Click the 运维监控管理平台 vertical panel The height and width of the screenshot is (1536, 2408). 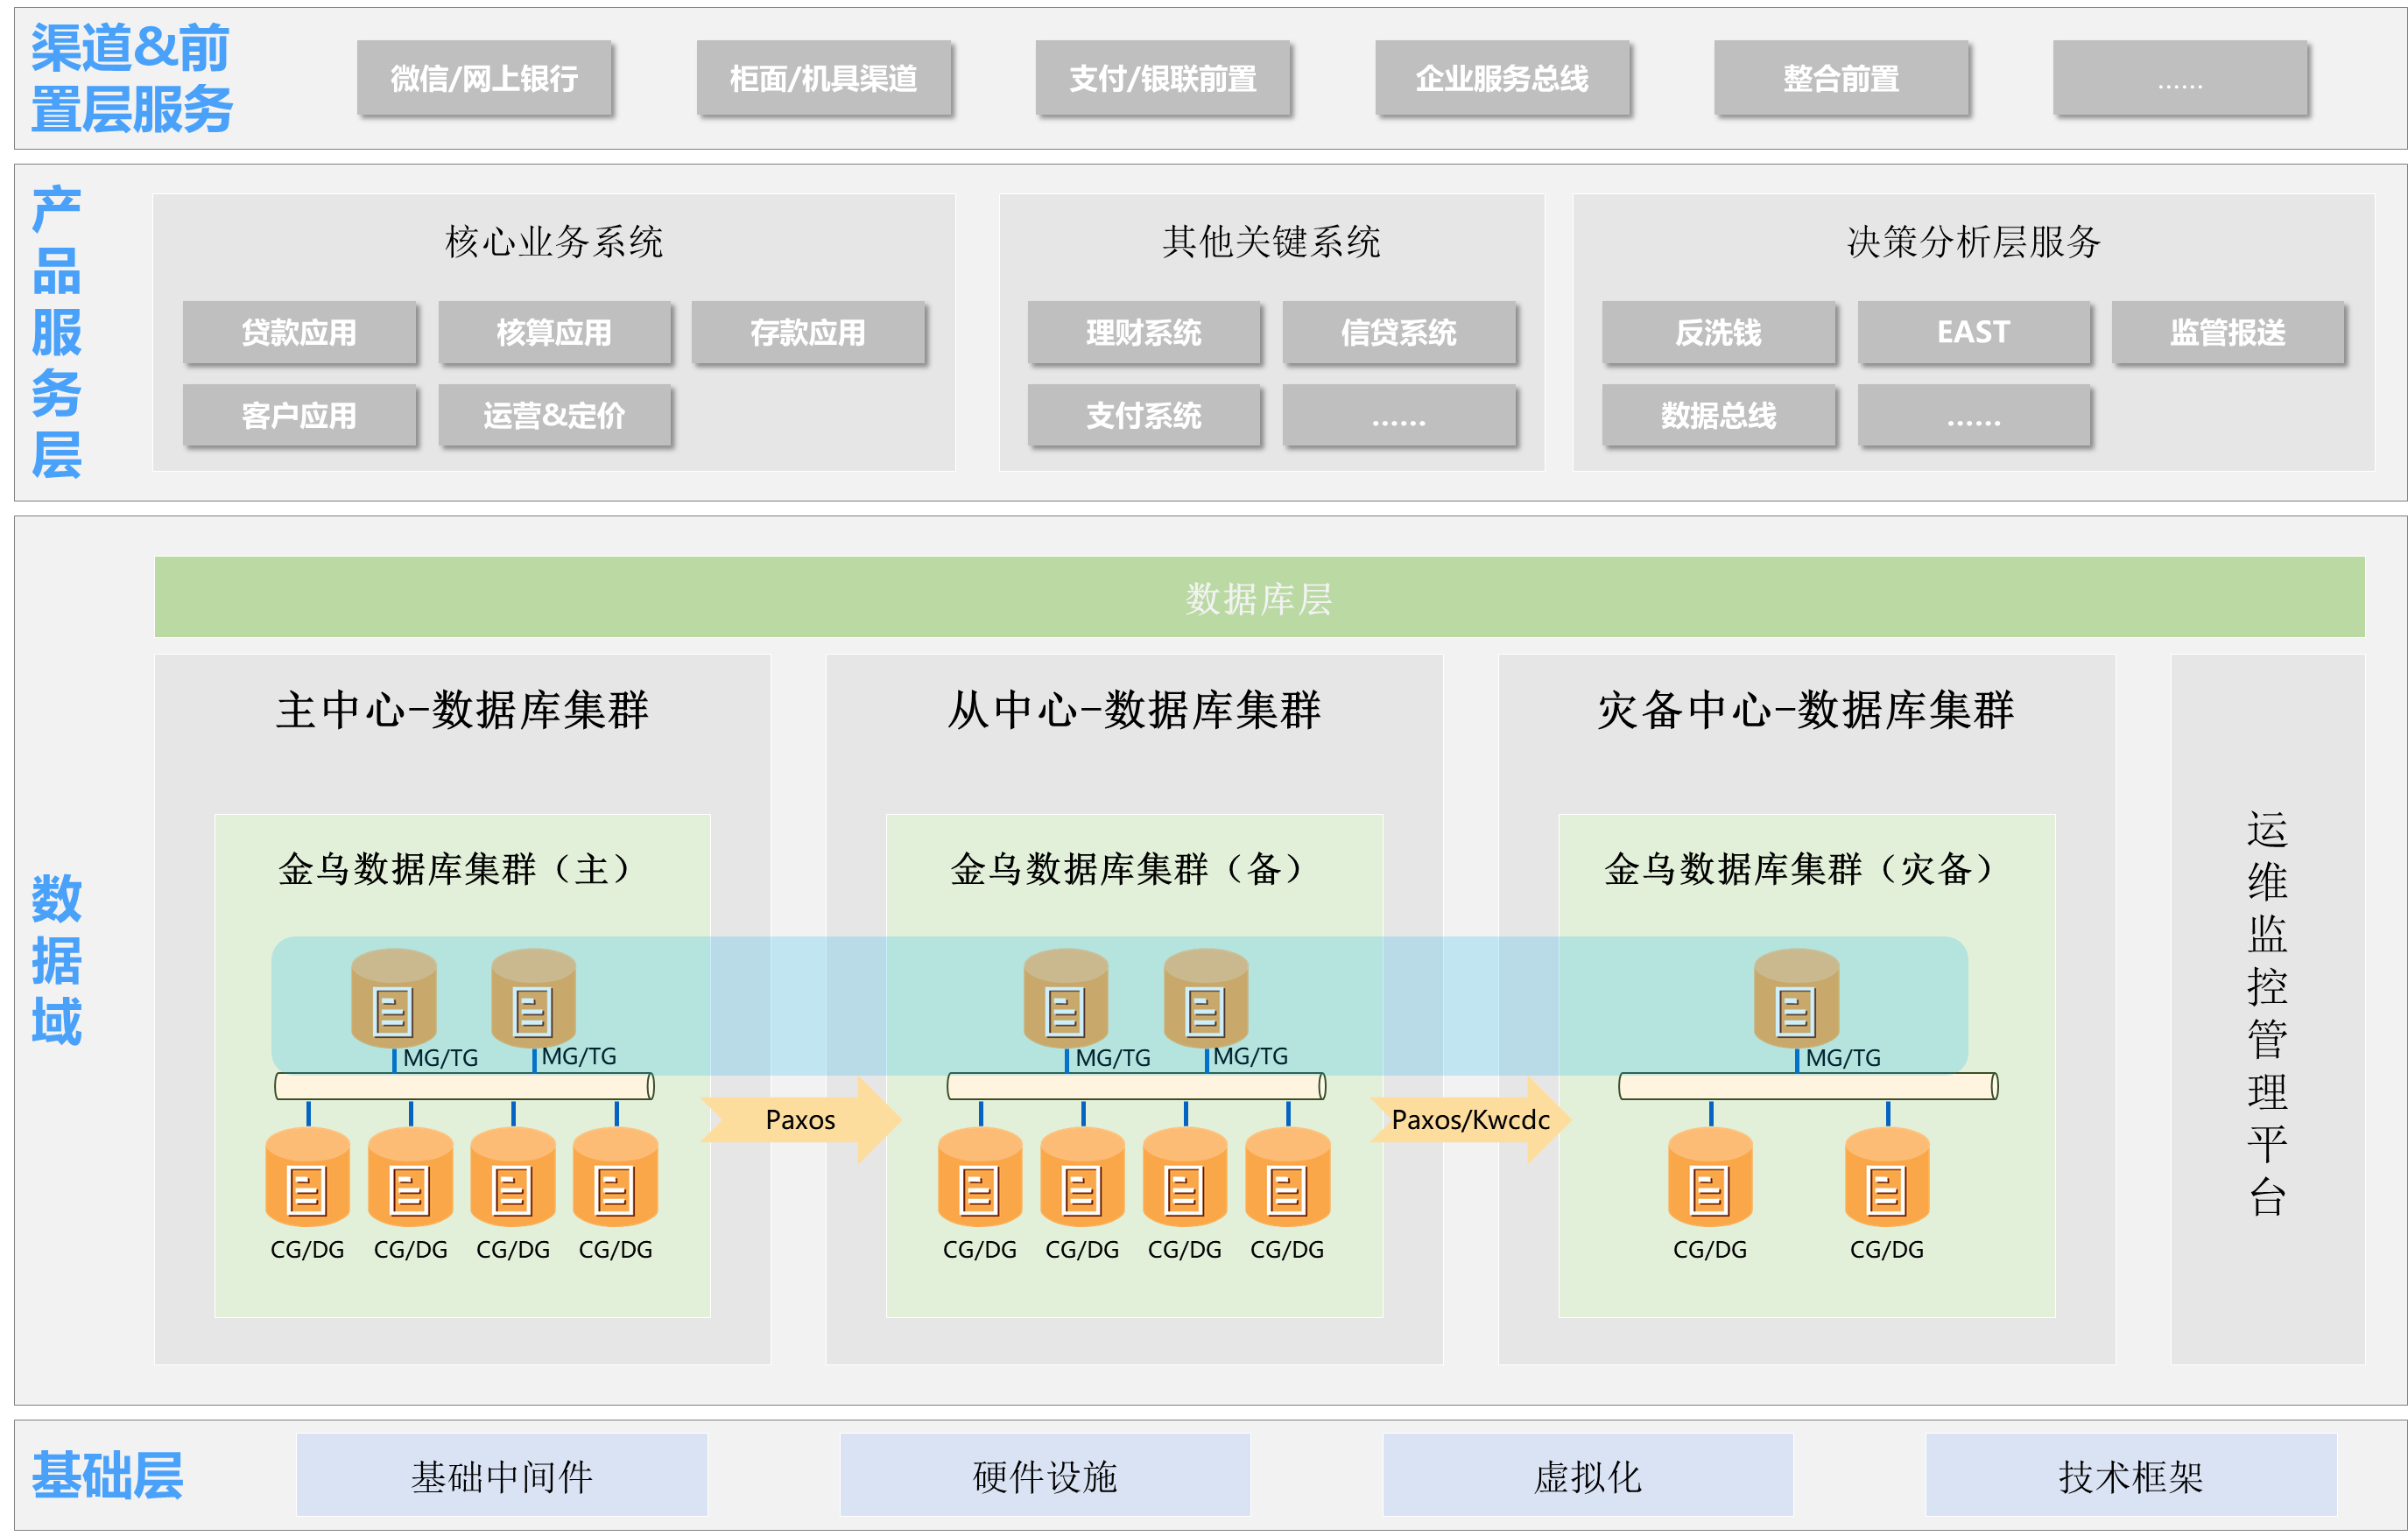pyautogui.click(x=2267, y=1009)
